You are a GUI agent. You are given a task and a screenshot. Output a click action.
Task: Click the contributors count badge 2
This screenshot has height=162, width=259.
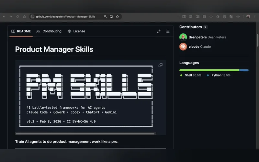click(205, 27)
